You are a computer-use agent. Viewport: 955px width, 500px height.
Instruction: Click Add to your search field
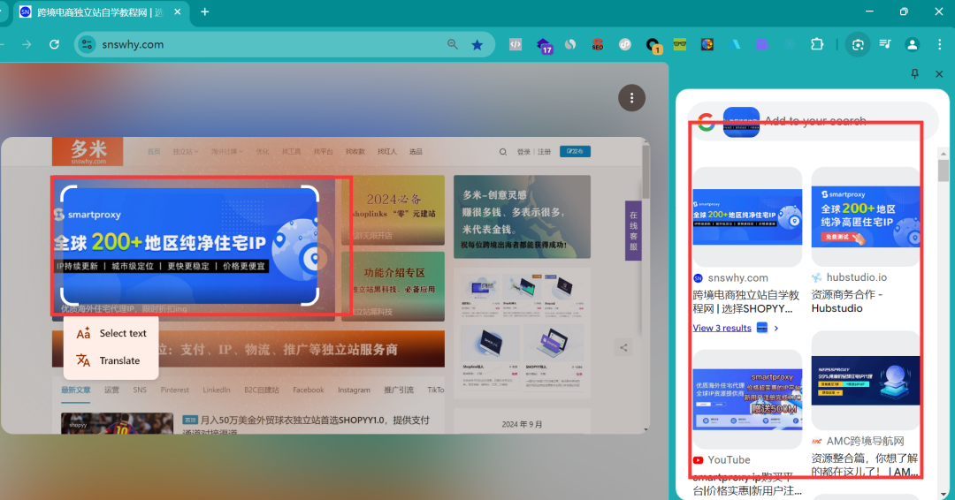point(815,121)
